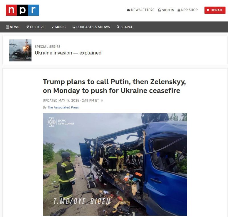Open Podcasts & Shows menu
This screenshot has width=228, height=217.
91,27
